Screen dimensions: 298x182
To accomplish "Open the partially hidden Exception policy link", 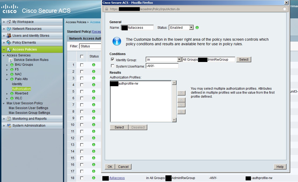I will point(96,32).
